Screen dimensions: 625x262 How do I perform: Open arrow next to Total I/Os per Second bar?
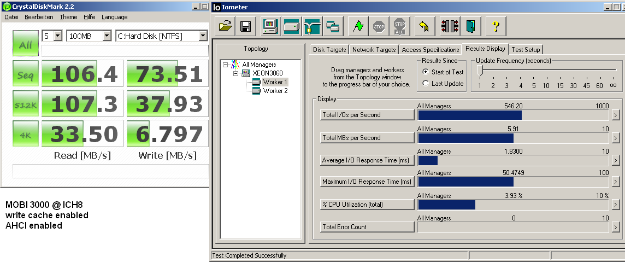[x=615, y=115]
